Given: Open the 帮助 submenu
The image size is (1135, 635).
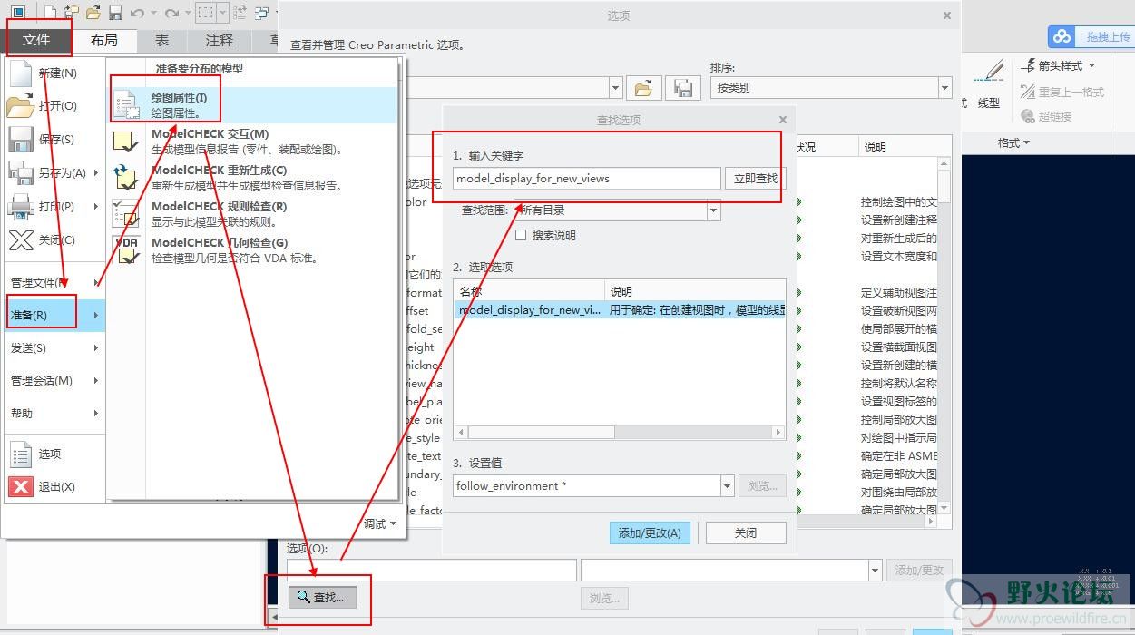Looking at the screenshot, I should coord(54,413).
